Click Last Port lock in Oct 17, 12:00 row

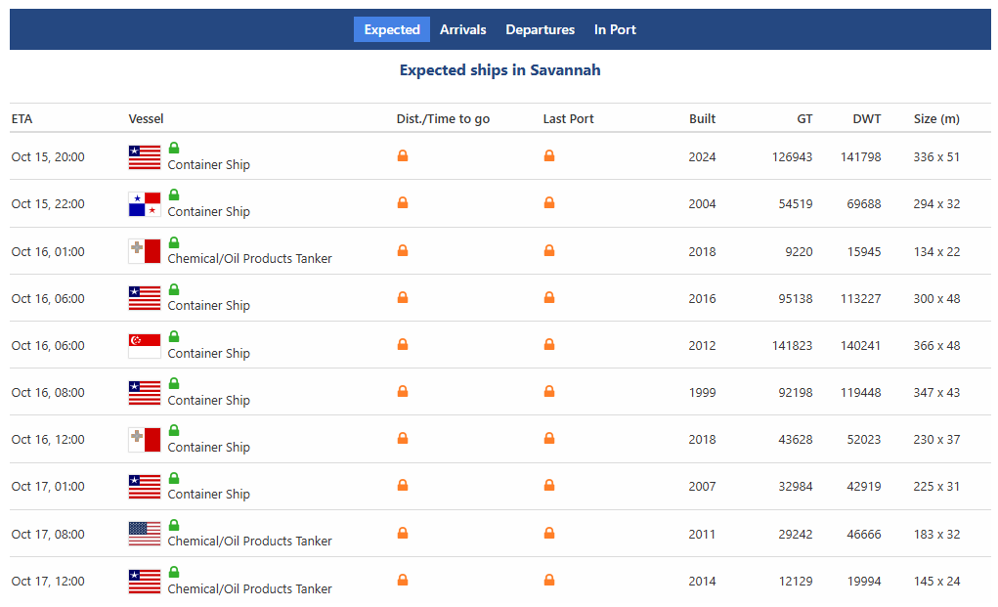click(548, 581)
